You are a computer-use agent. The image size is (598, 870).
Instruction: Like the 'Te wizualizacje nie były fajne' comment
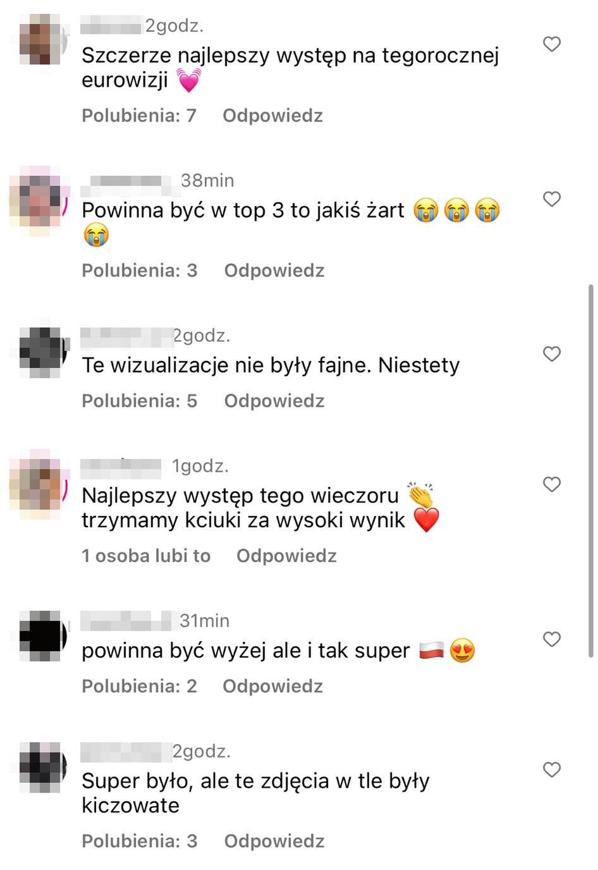(552, 354)
